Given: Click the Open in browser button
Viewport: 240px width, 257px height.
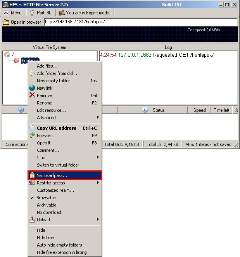Looking at the screenshot, I should click(22, 22).
